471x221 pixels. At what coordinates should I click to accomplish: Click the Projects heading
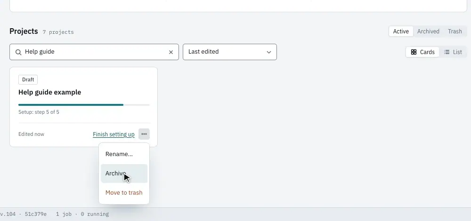click(24, 31)
